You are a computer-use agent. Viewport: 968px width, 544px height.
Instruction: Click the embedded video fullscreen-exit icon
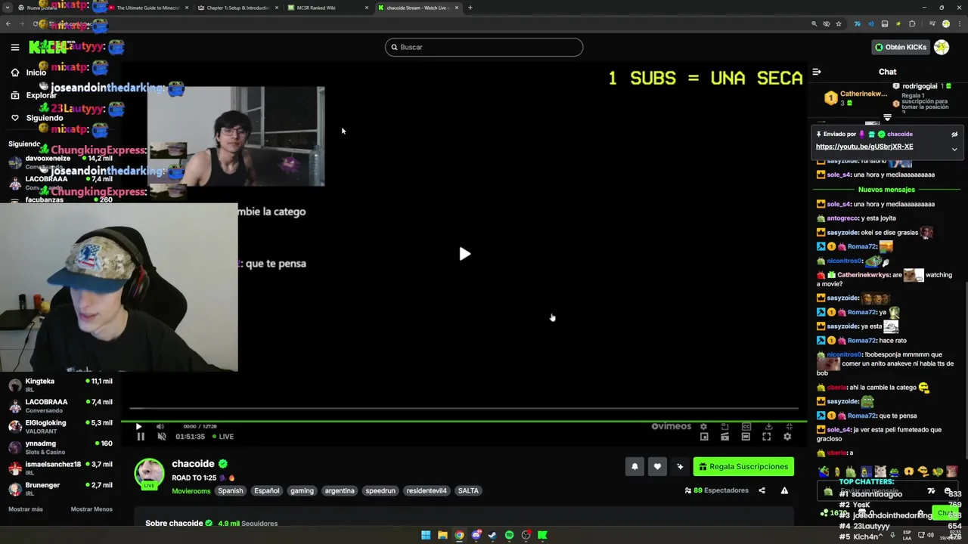click(x=789, y=426)
